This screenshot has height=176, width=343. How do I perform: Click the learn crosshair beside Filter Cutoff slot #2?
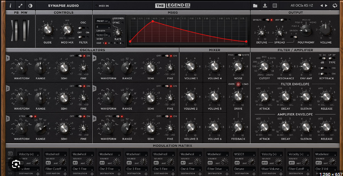point(65,174)
